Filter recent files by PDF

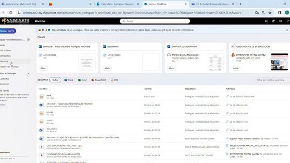point(114,80)
